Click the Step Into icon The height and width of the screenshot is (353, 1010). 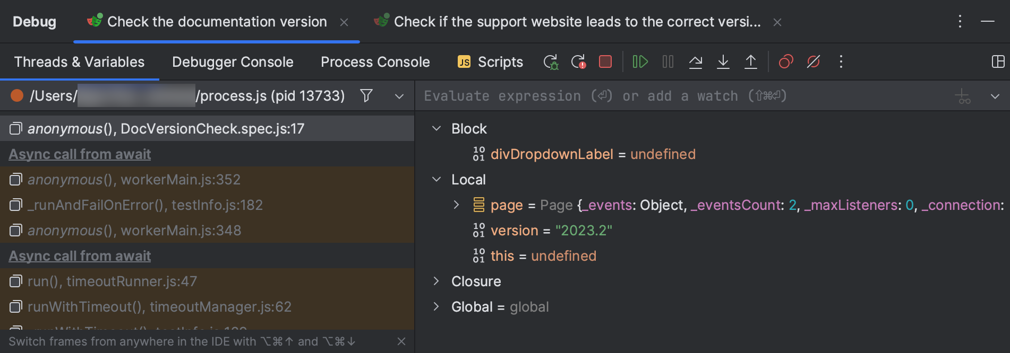(x=723, y=62)
